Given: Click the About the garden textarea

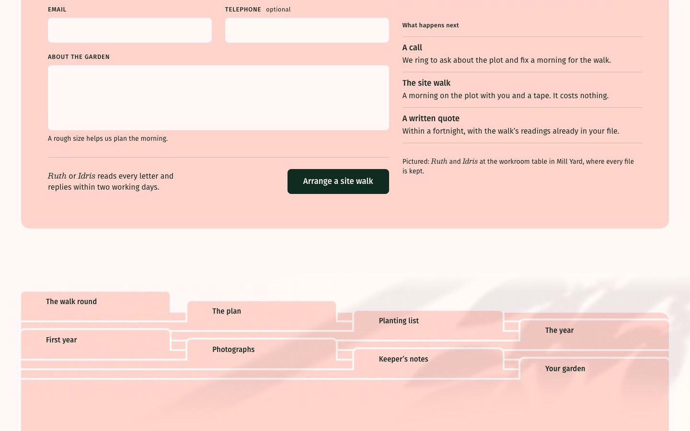Looking at the screenshot, I should (218, 98).
